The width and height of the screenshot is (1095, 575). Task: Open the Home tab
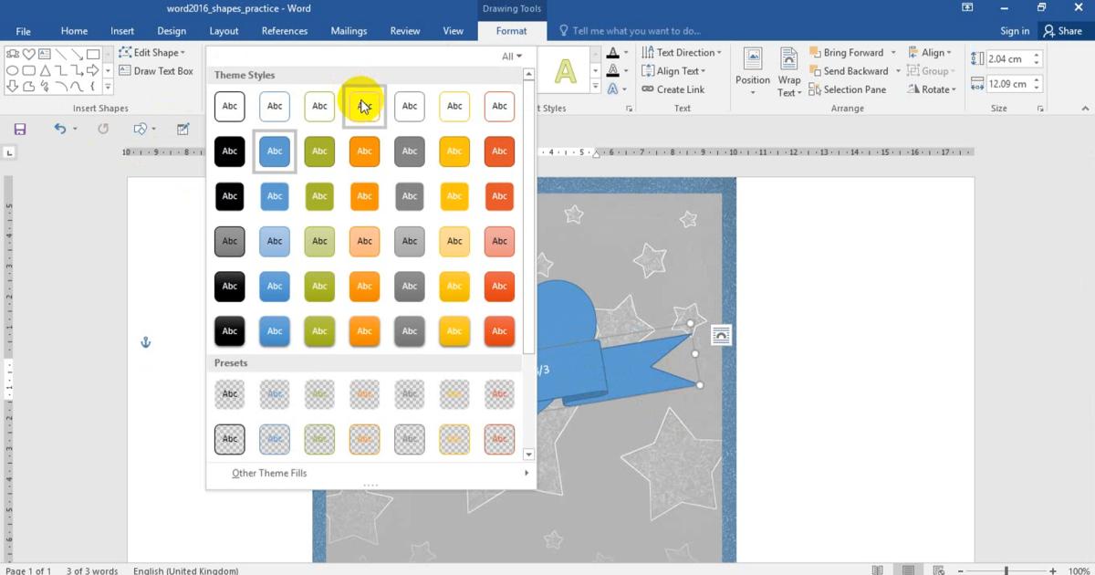click(x=74, y=31)
